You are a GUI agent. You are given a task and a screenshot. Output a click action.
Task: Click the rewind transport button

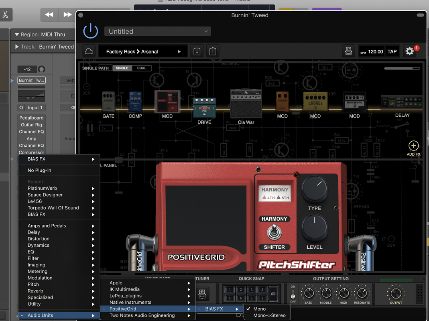[x=49, y=14]
